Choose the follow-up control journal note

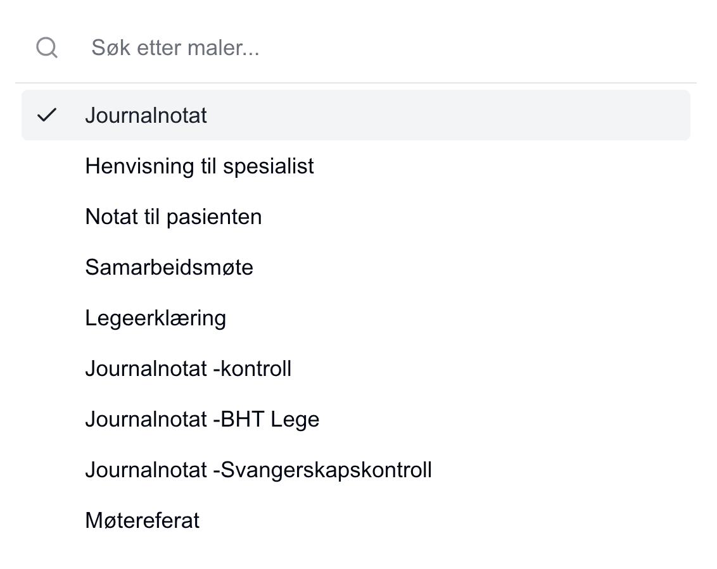click(188, 368)
